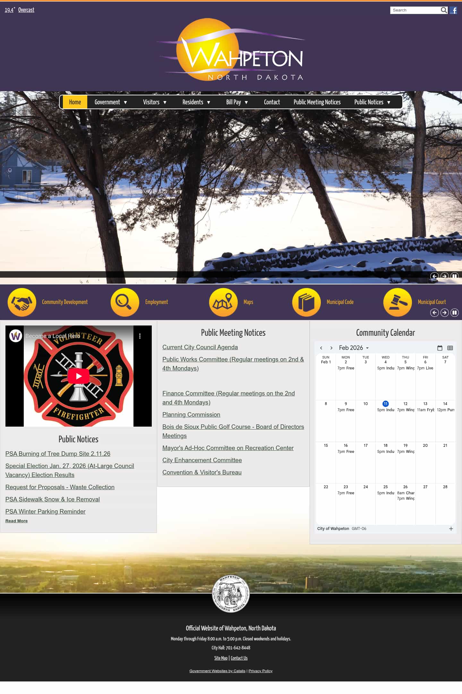Open Public Meeting Notices nav item
This screenshot has height=694, width=462.
pyautogui.click(x=317, y=102)
